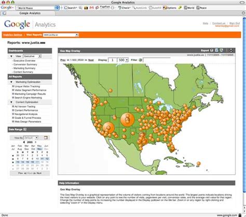Click the Date Range help icon
246x217 pixels.
[25, 129]
